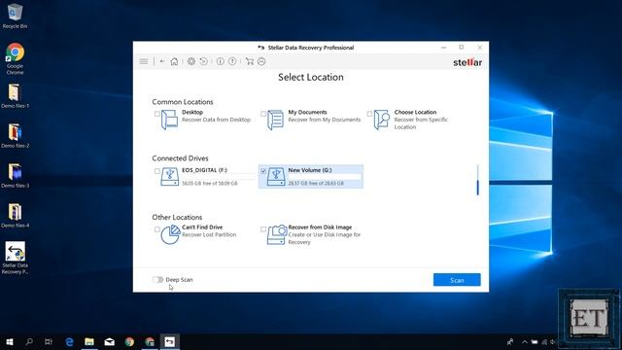
Task: Open the info (i) icon
Action: coord(221,61)
